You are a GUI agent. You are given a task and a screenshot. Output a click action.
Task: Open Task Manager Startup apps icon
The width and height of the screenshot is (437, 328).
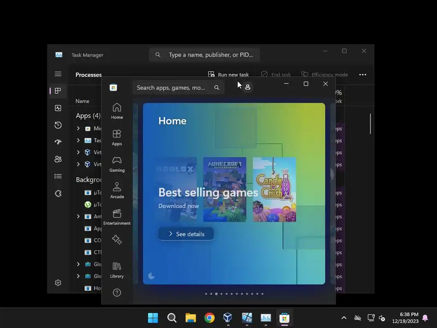click(58, 142)
